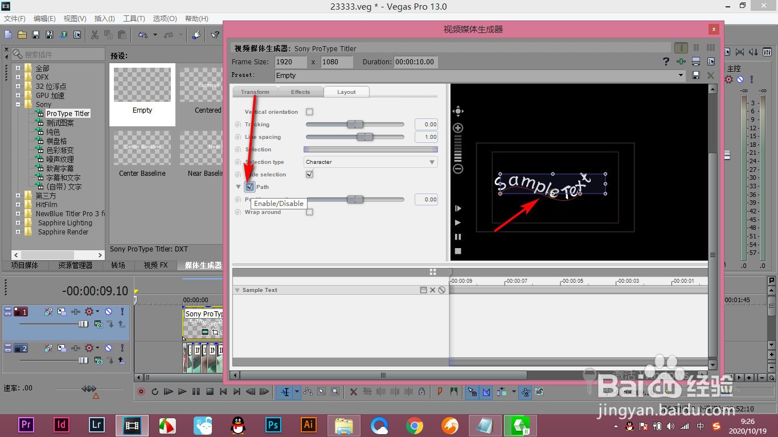Screen dimensions: 778x437
Task: Click play from start in titler preview
Action: coord(458,208)
